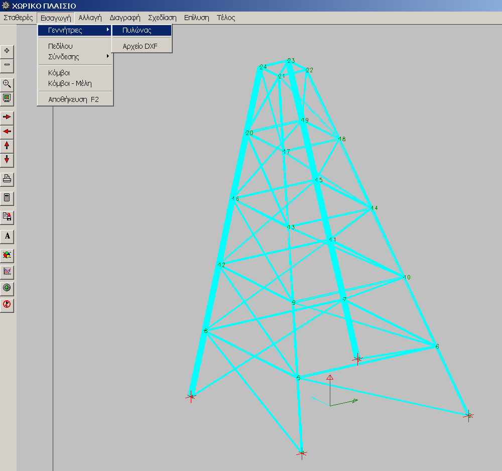Open the Τέλος menu
Viewport: 502px width, 471px height.
coord(226,18)
